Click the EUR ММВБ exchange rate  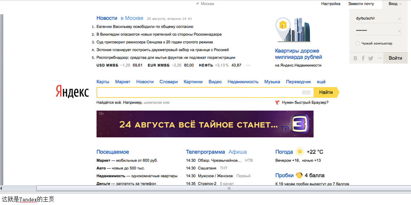[171, 65]
